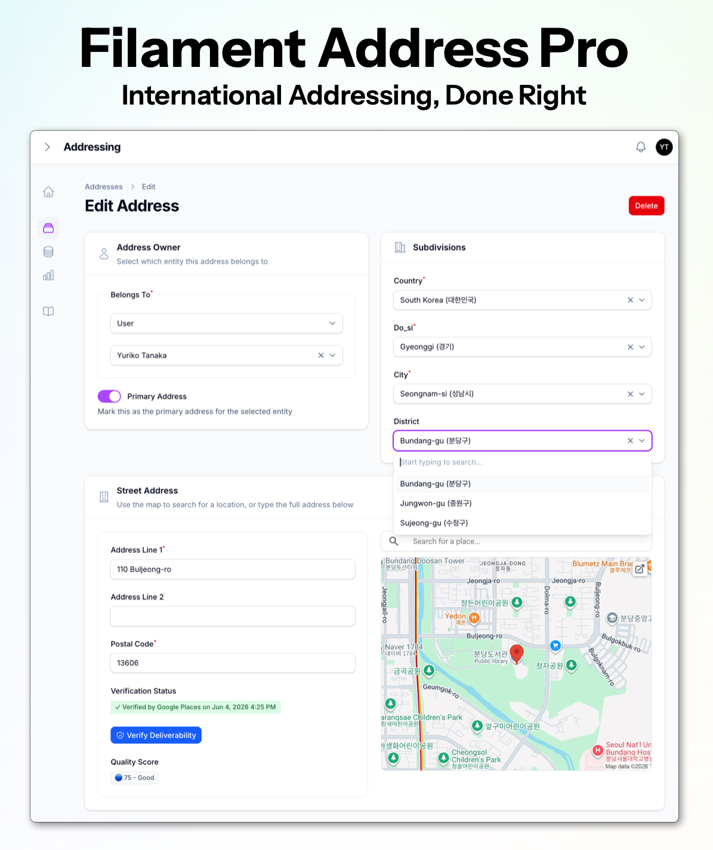Expand the sidebar with the chevron icon
The width and height of the screenshot is (713, 850).
click(47, 147)
